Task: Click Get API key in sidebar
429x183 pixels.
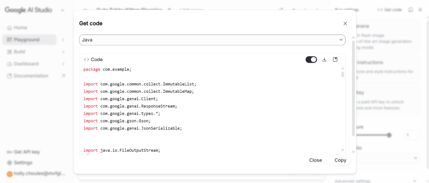Action: point(27,152)
